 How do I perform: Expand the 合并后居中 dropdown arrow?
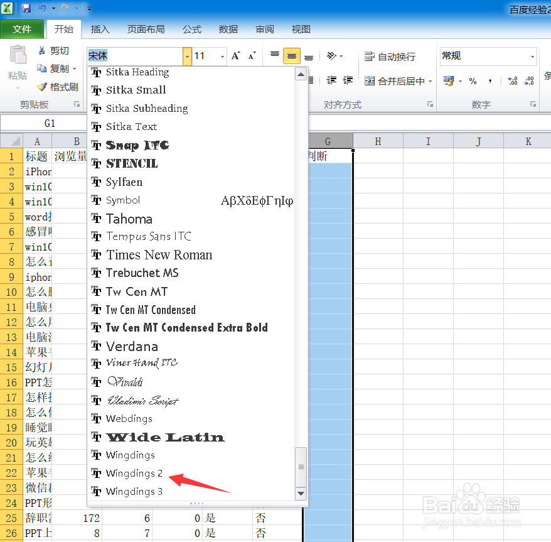tap(431, 81)
